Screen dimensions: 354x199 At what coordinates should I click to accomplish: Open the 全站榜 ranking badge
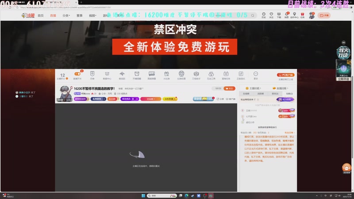pos(151,99)
